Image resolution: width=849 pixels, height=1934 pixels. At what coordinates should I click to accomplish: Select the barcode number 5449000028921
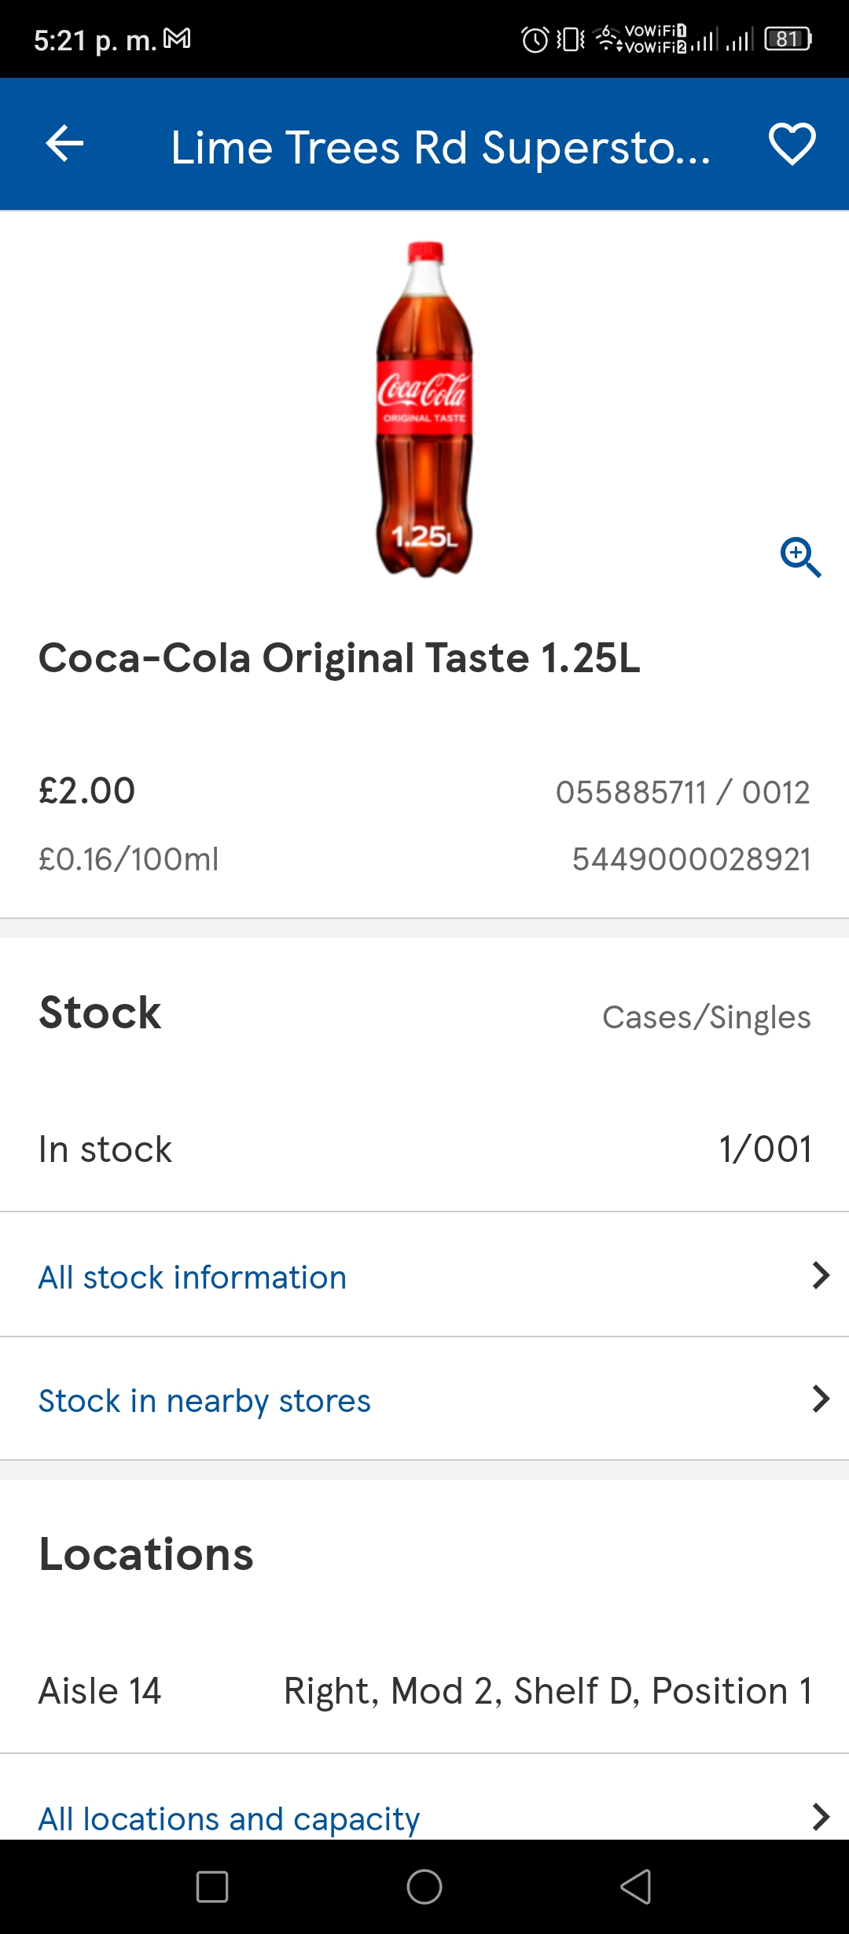click(691, 859)
